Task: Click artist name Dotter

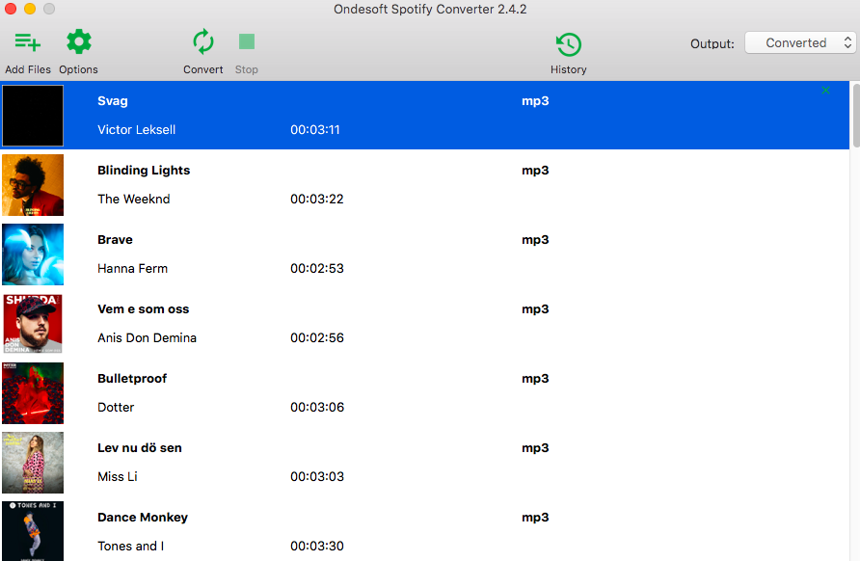Action: coord(116,408)
